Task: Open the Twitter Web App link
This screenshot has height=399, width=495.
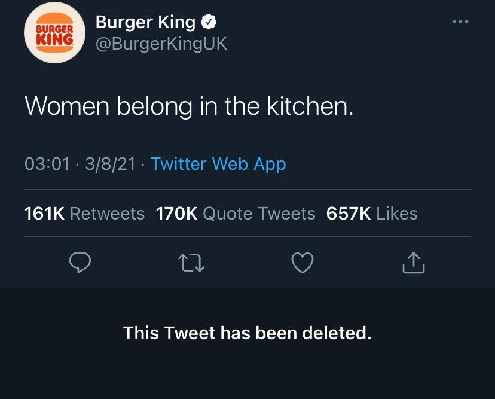Action: (218, 164)
